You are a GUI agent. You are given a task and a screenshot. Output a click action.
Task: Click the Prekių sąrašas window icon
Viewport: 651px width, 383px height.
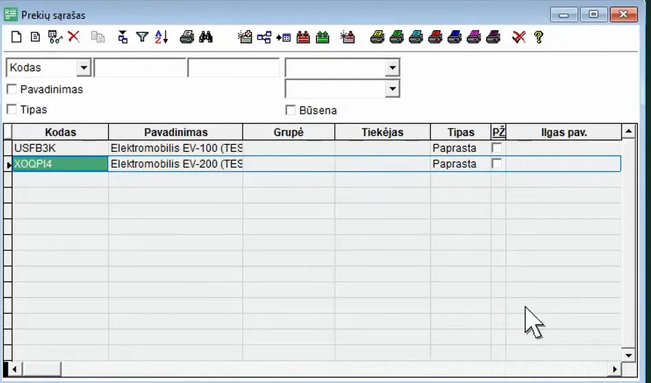click(x=10, y=14)
